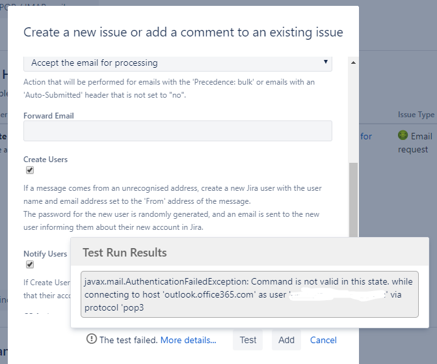This screenshot has width=437, height=364.
Task: Toggle the Notify Users checkbox
Action: tap(30, 264)
